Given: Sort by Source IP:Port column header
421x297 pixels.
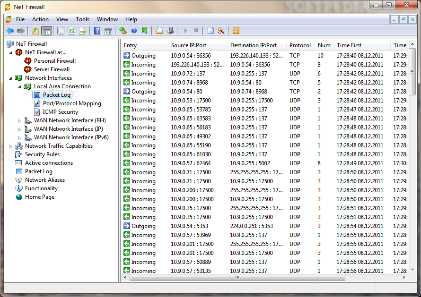Looking at the screenshot, I should 198,45.
